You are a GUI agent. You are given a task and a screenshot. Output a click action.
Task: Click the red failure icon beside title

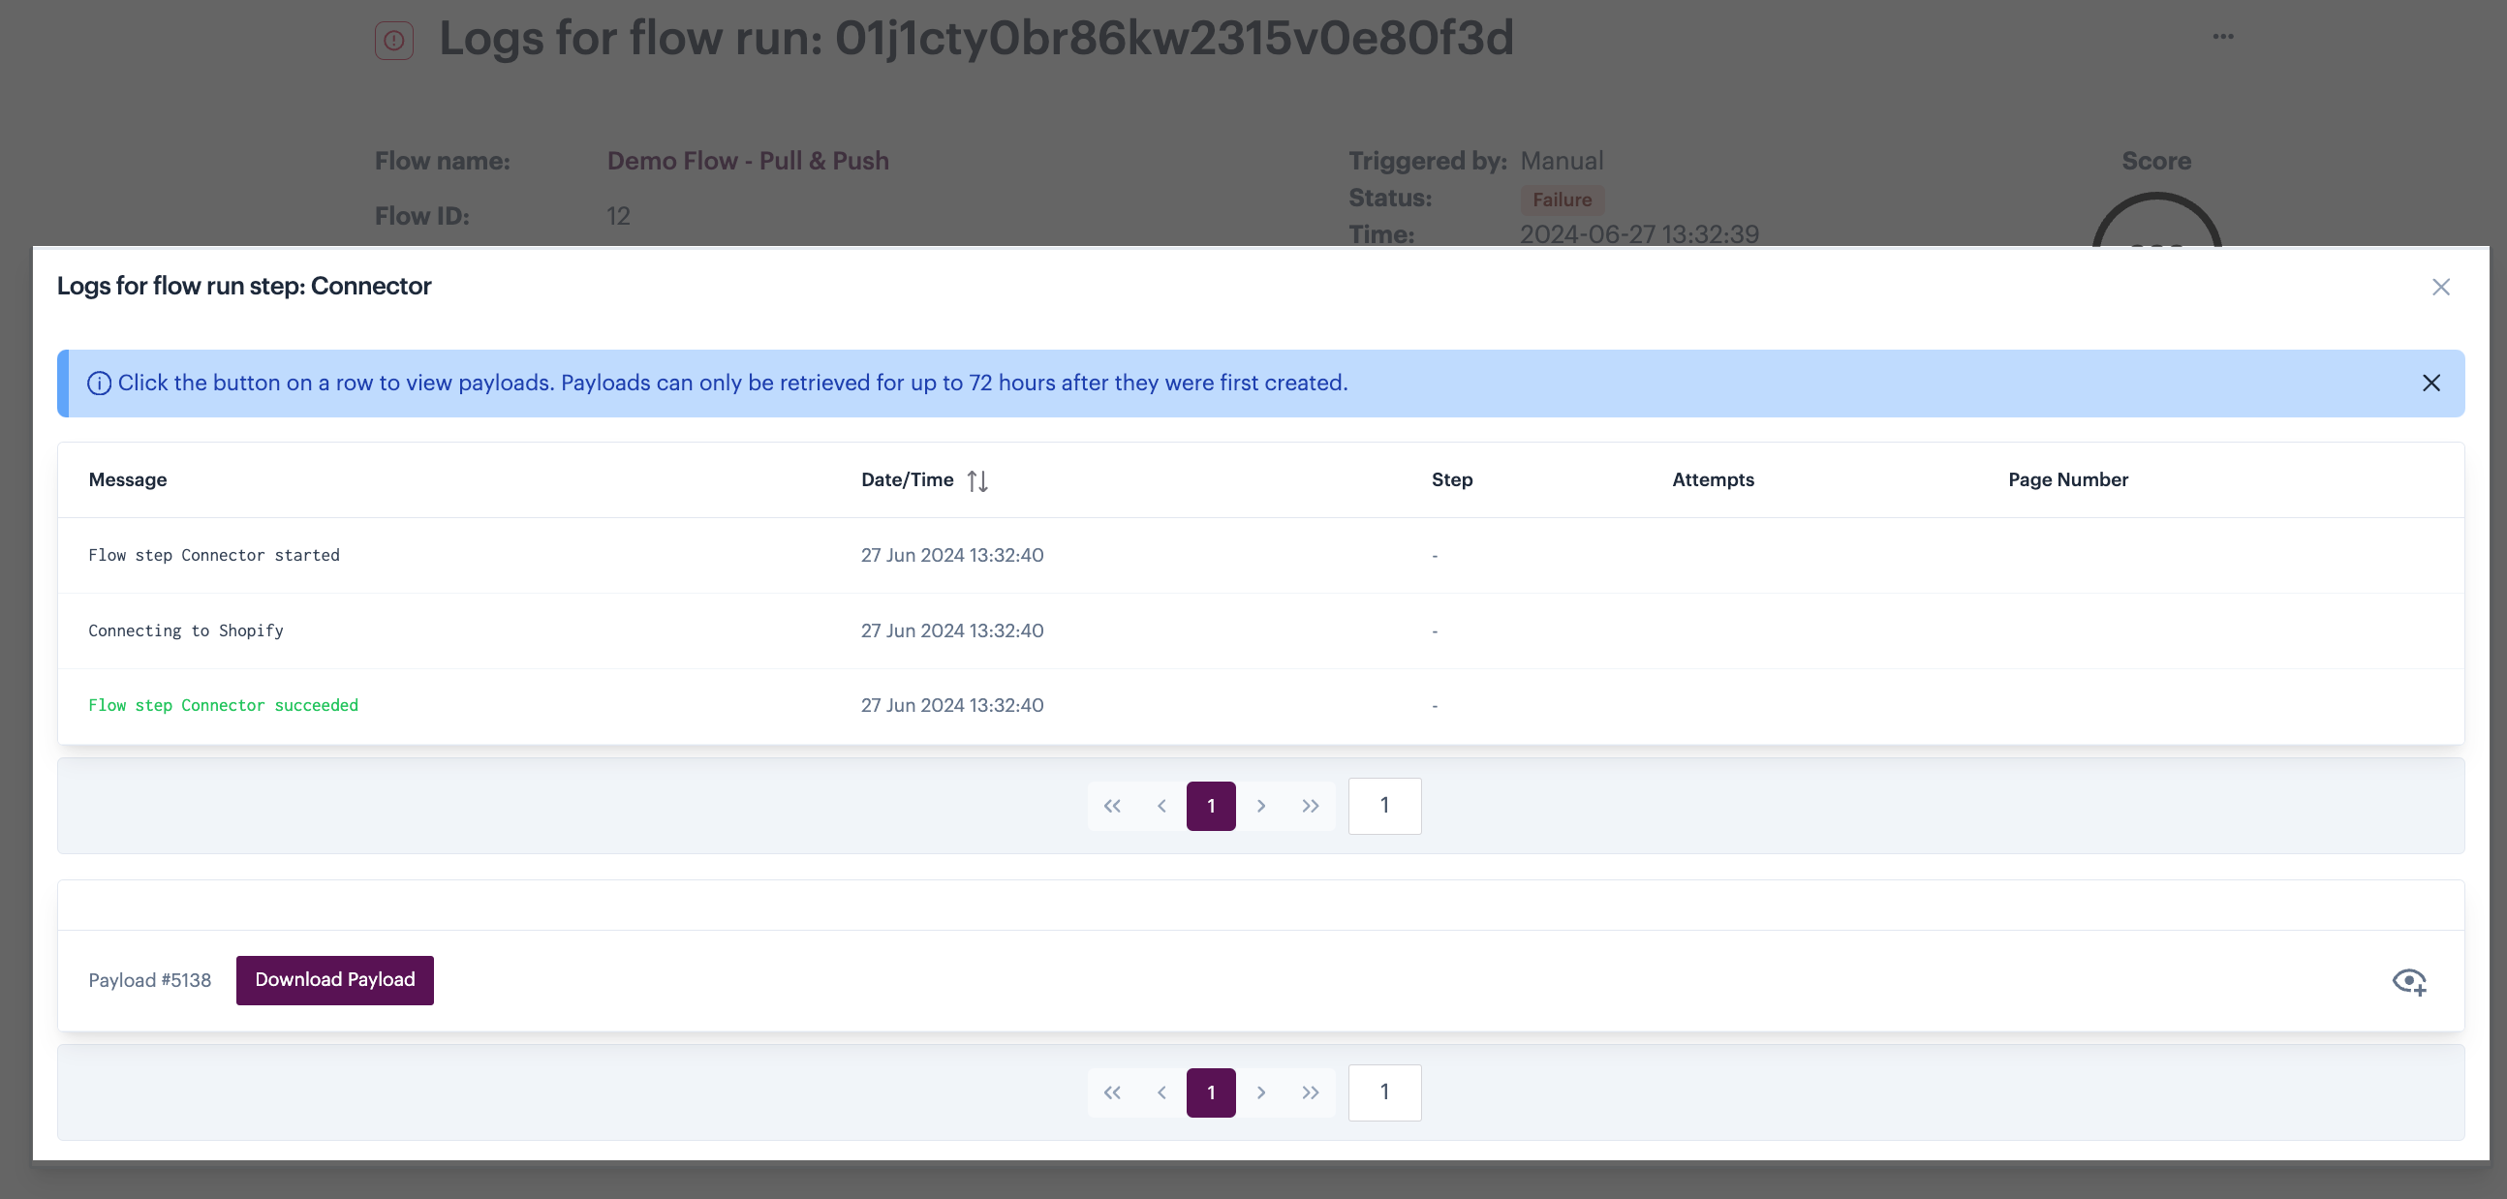(x=394, y=41)
